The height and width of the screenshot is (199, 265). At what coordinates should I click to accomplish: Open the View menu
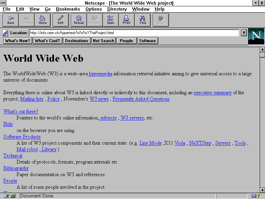click(x=34, y=9)
